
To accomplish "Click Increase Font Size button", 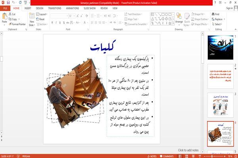I will 78,16.
